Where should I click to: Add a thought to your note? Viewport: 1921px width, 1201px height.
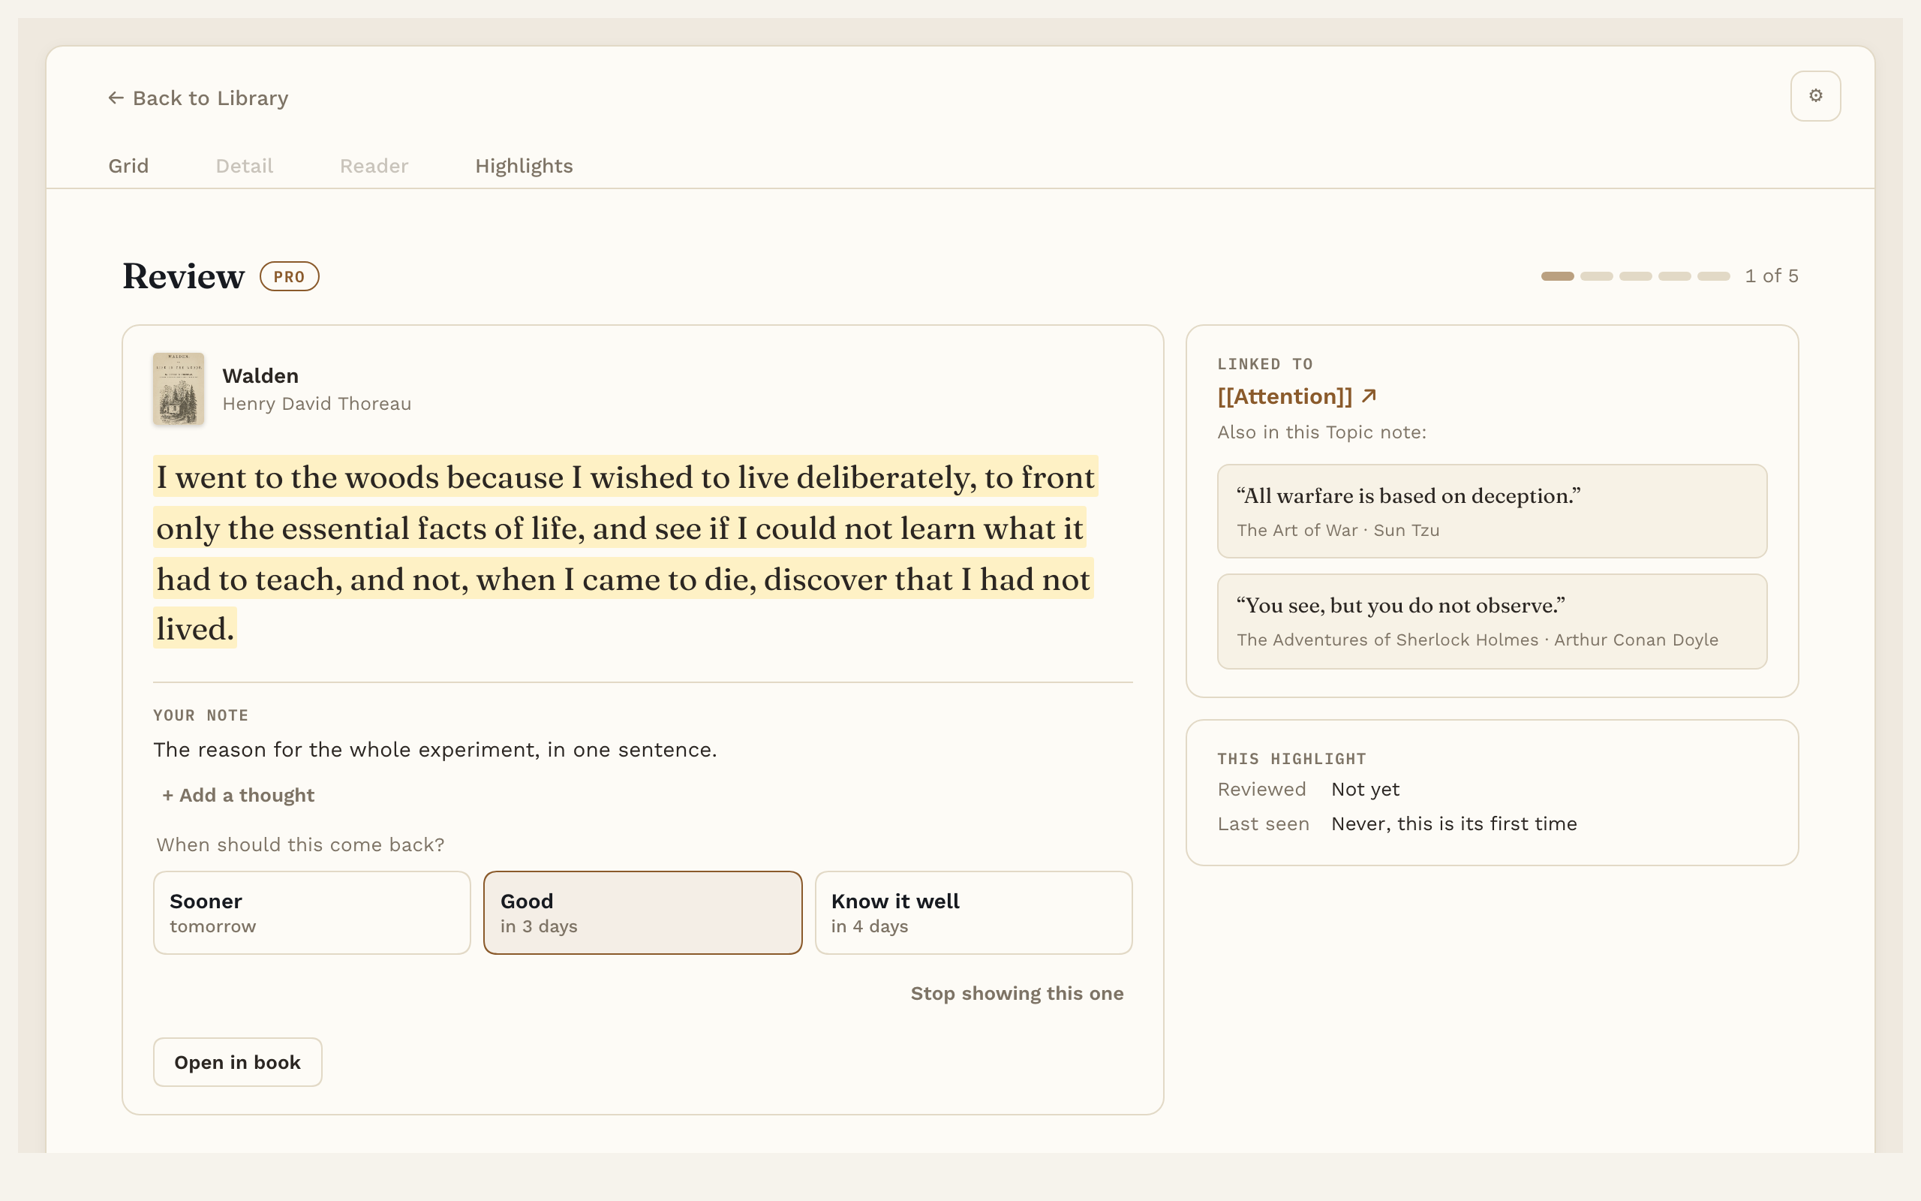238,795
